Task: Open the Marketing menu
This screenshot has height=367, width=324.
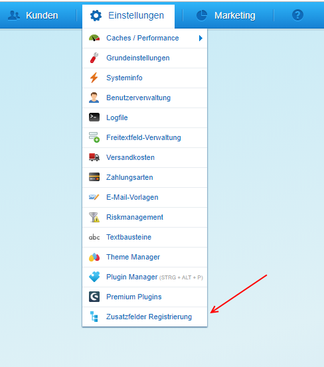Action: [x=226, y=15]
